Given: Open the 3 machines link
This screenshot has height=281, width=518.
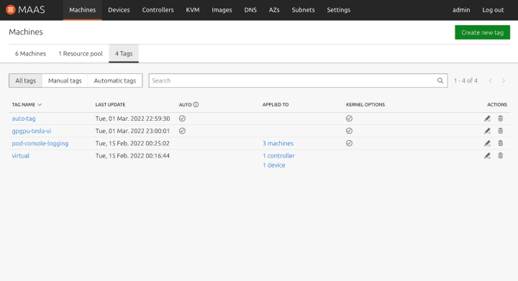Looking at the screenshot, I should tap(278, 143).
